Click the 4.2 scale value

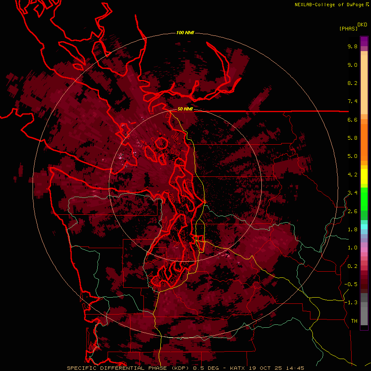(352, 175)
